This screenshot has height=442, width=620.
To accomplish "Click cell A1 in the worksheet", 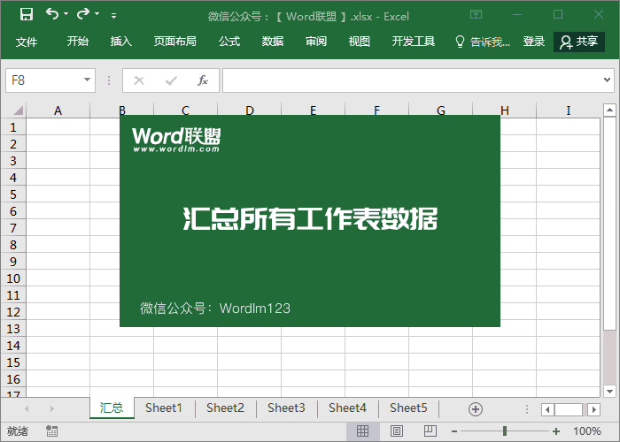I will click(58, 127).
